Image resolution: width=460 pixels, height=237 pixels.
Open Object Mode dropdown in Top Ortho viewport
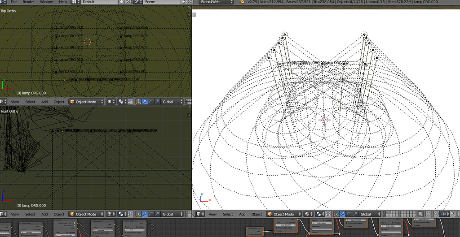point(86,102)
